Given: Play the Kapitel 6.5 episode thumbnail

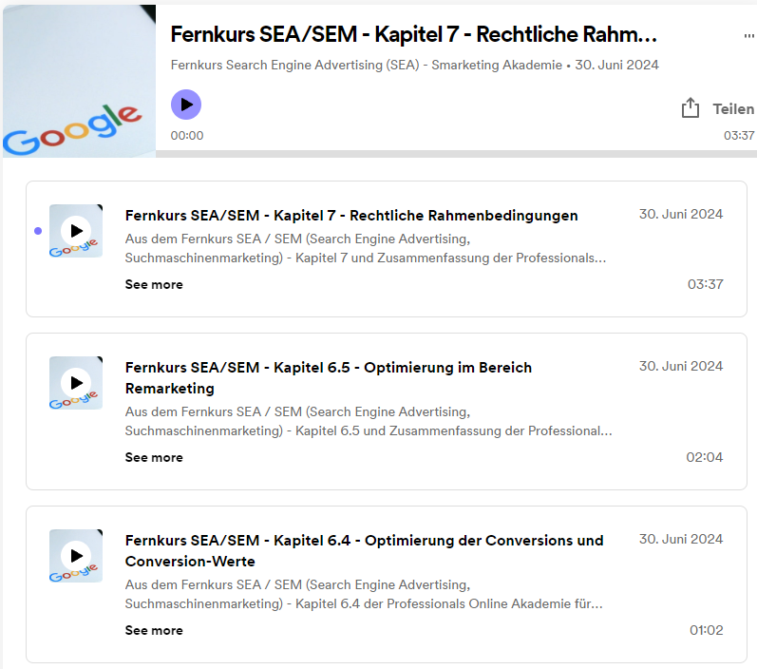Looking at the screenshot, I should (x=76, y=382).
